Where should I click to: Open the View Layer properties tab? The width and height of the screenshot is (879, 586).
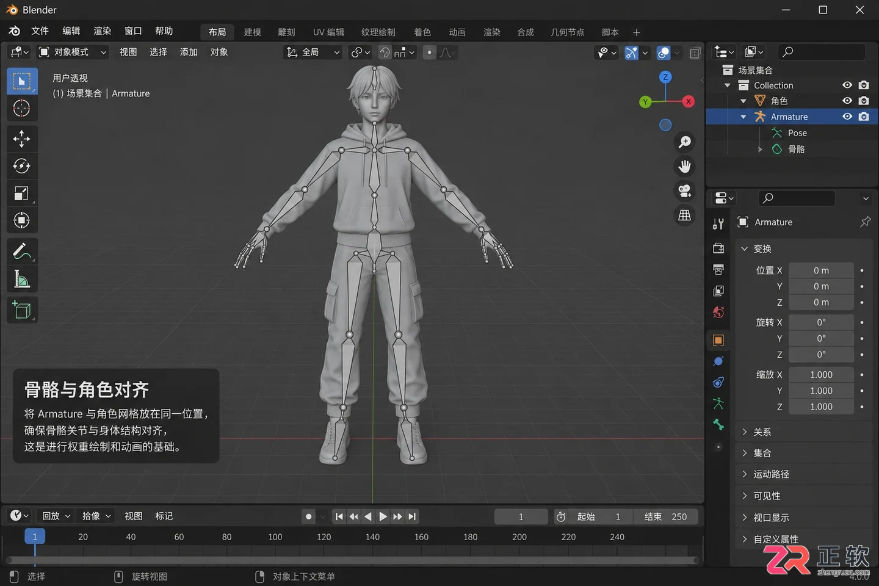click(718, 291)
